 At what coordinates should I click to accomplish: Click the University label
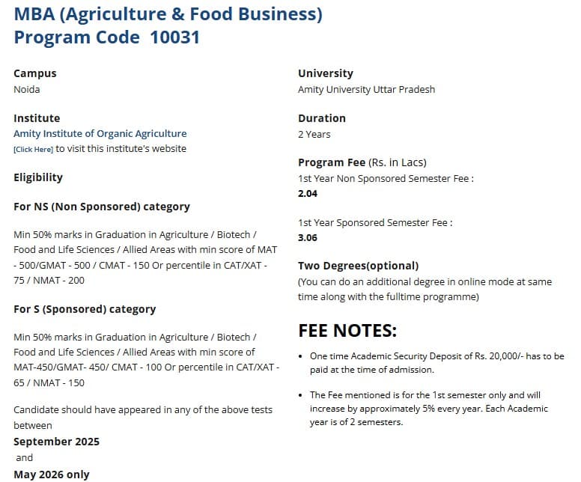[x=326, y=73]
